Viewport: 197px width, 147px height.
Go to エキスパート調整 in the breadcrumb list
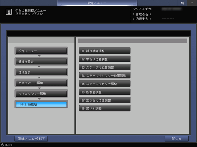41,83
